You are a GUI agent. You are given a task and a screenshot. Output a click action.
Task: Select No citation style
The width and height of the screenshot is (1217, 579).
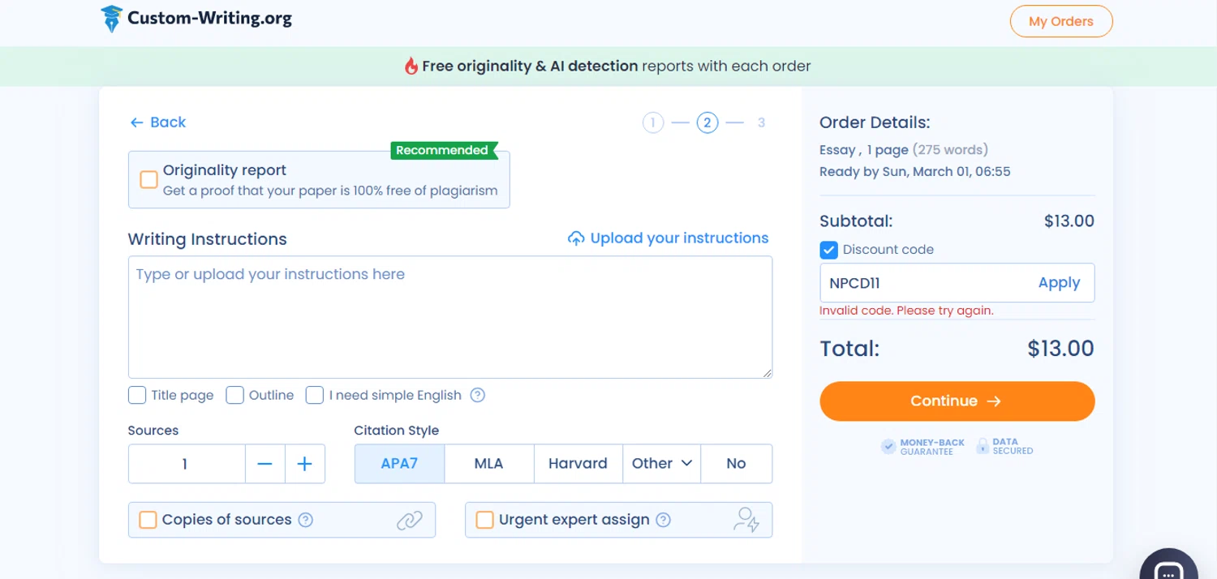click(x=736, y=464)
